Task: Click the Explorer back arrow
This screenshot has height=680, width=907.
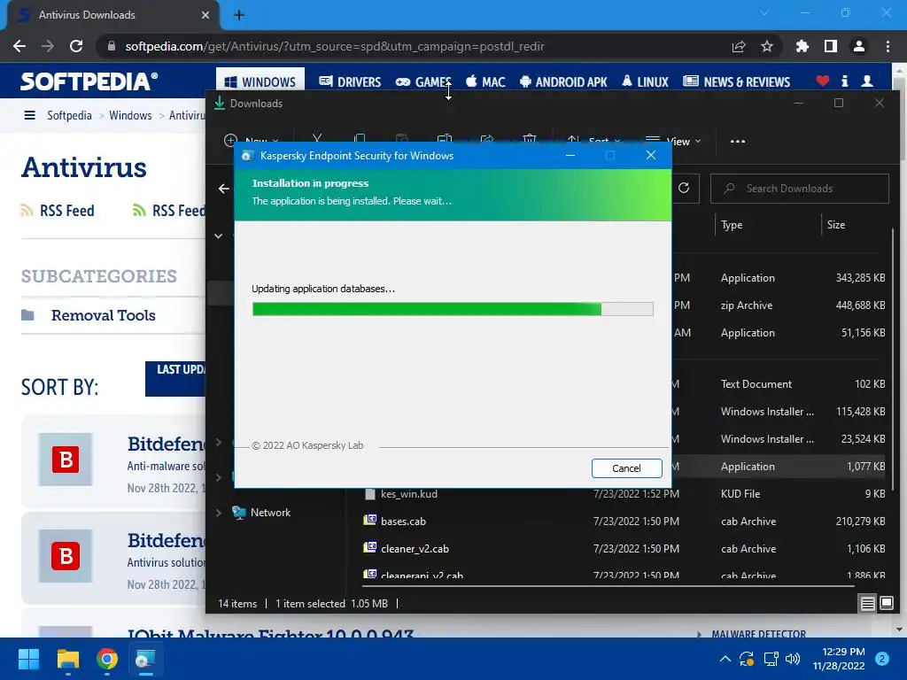Action: (224, 189)
